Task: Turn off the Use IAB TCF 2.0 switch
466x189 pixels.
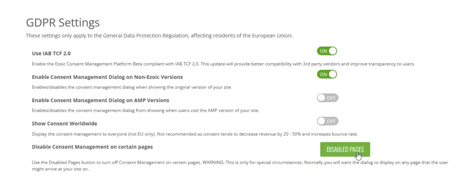Action: pos(327,51)
